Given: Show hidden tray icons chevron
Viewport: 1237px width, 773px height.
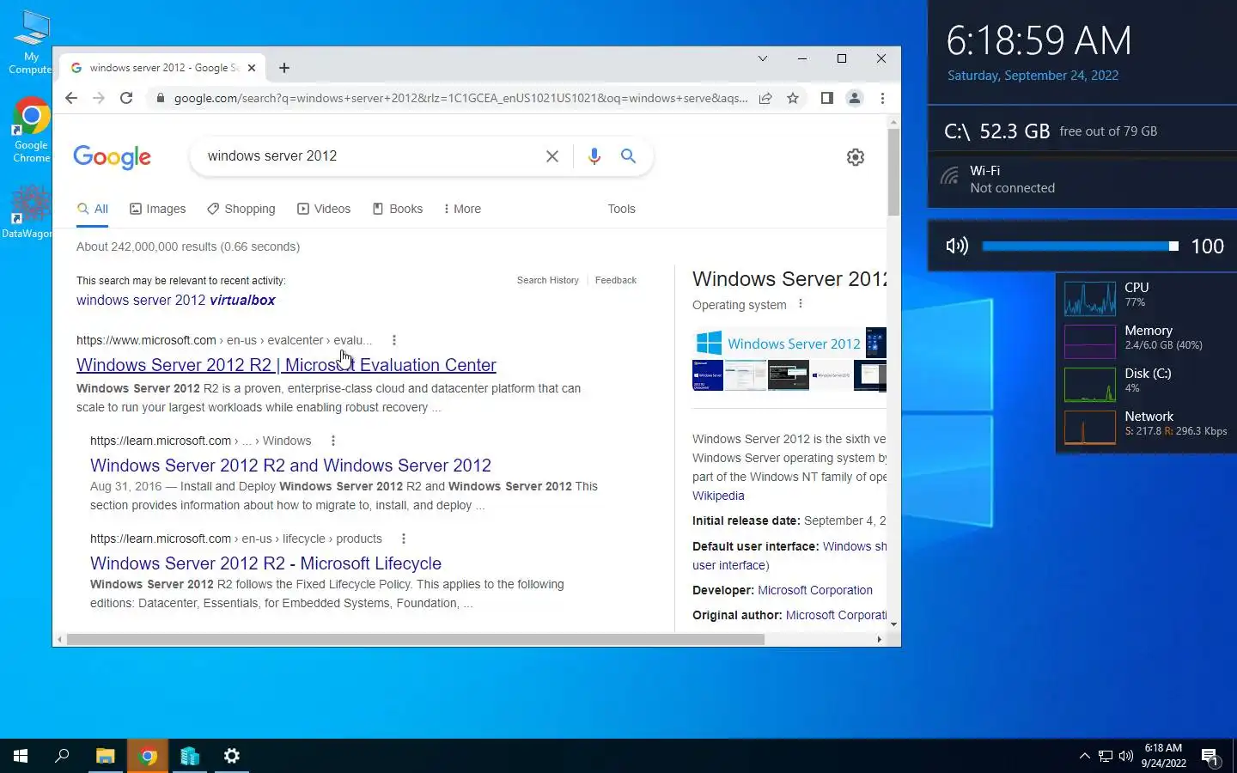Looking at the screenshot, I should coord(1084,756).
